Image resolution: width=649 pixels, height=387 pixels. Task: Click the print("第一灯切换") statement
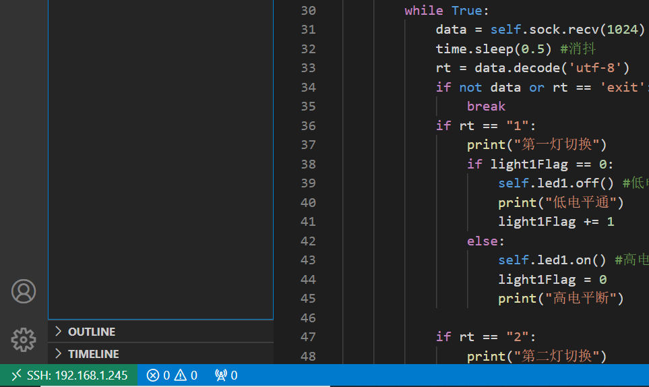537,145
